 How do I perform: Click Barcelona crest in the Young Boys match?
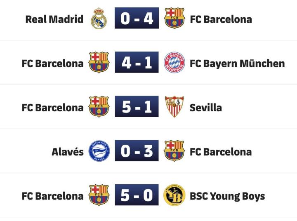coord(99,195)
